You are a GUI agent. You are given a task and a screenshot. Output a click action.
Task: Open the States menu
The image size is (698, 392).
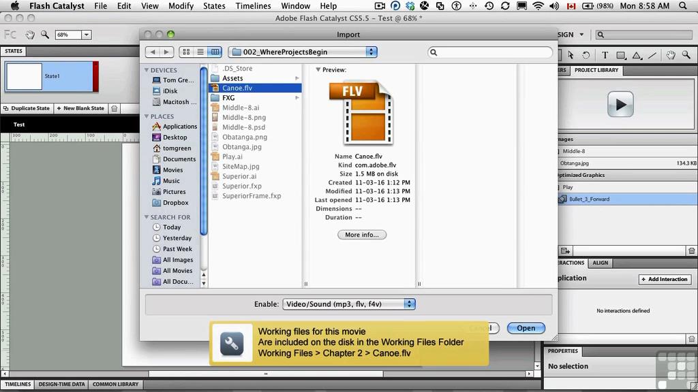pos(214,5)
